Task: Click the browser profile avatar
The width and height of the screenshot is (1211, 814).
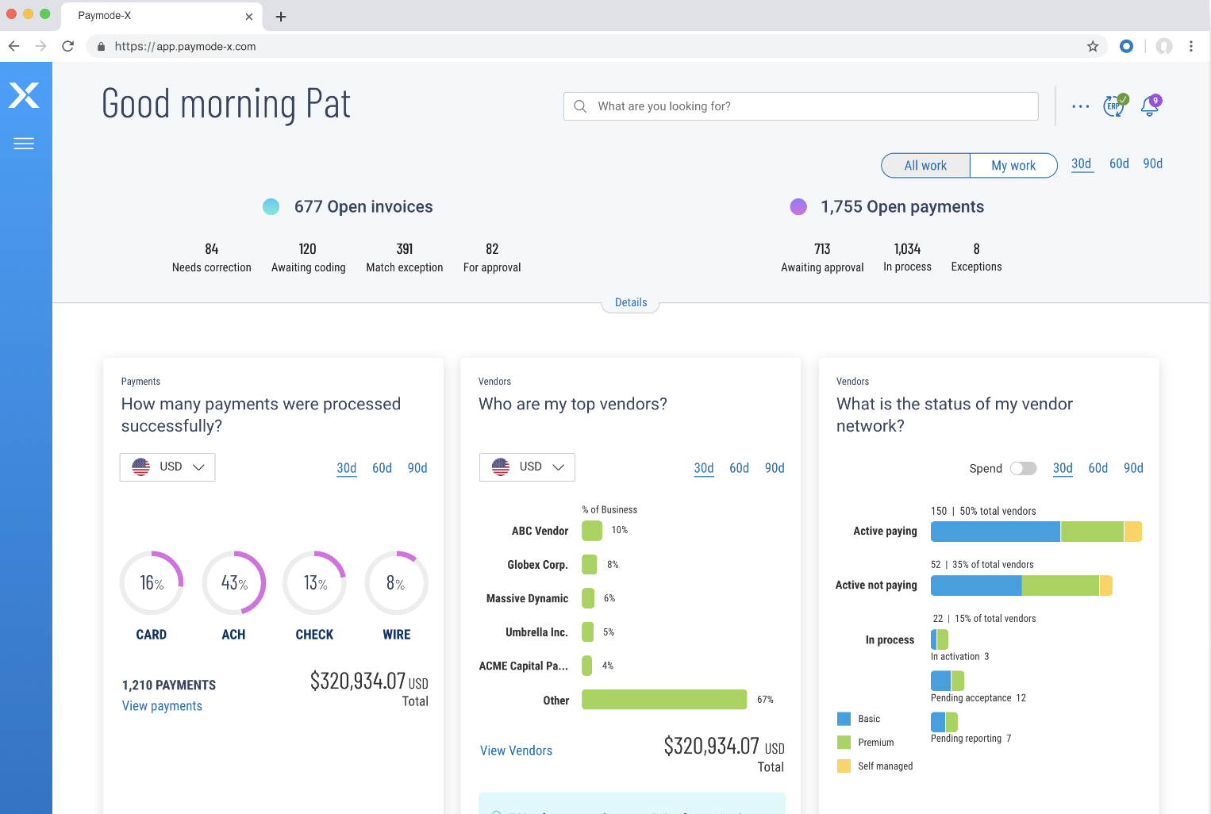Action: pyautogui.click(x=1164, y=46)
